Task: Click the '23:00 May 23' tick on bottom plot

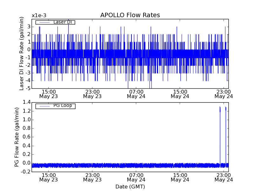Action: [x=92, y=177]
